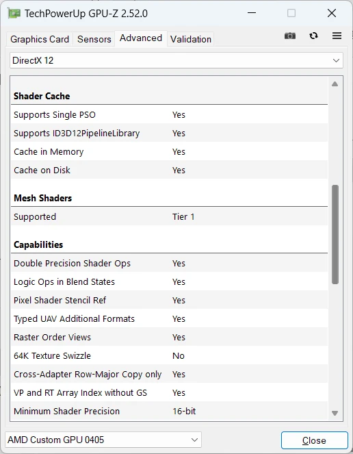
Task: Go to the Validation tab
Action: pyautogui.click(x=191, y=39)
